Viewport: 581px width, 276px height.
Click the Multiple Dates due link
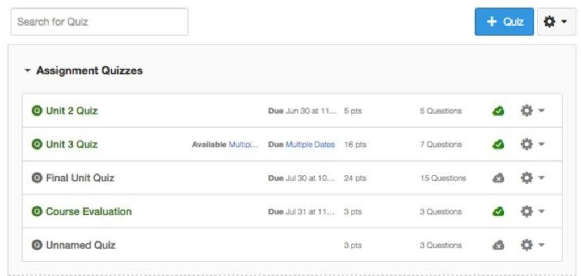click(x=310, y=145)
